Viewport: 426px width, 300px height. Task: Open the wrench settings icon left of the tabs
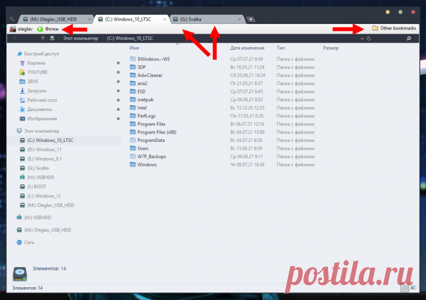coord(12,19)
